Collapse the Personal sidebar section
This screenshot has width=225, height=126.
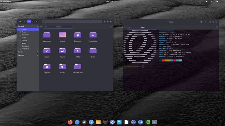[x=37, y=26]
